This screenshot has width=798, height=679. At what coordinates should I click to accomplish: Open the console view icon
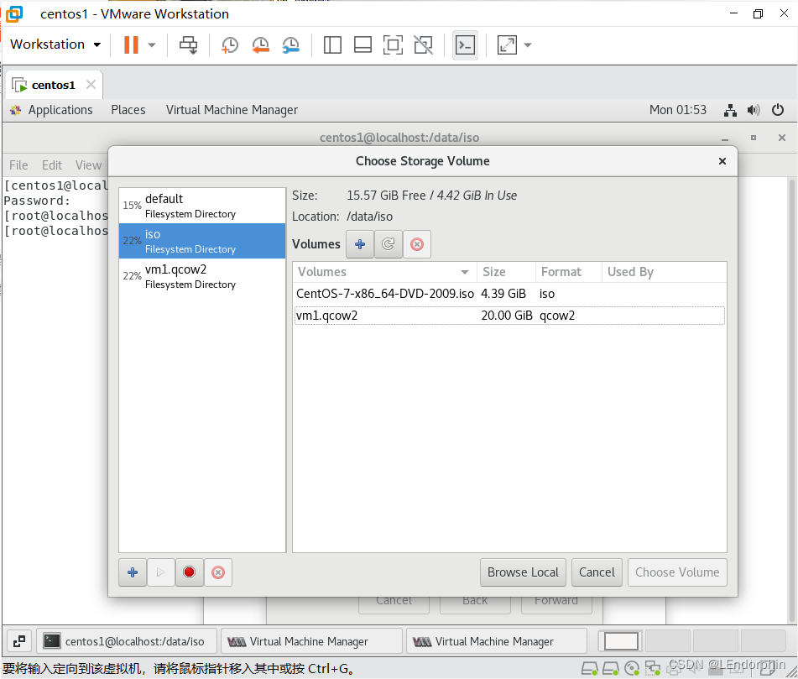465,45
